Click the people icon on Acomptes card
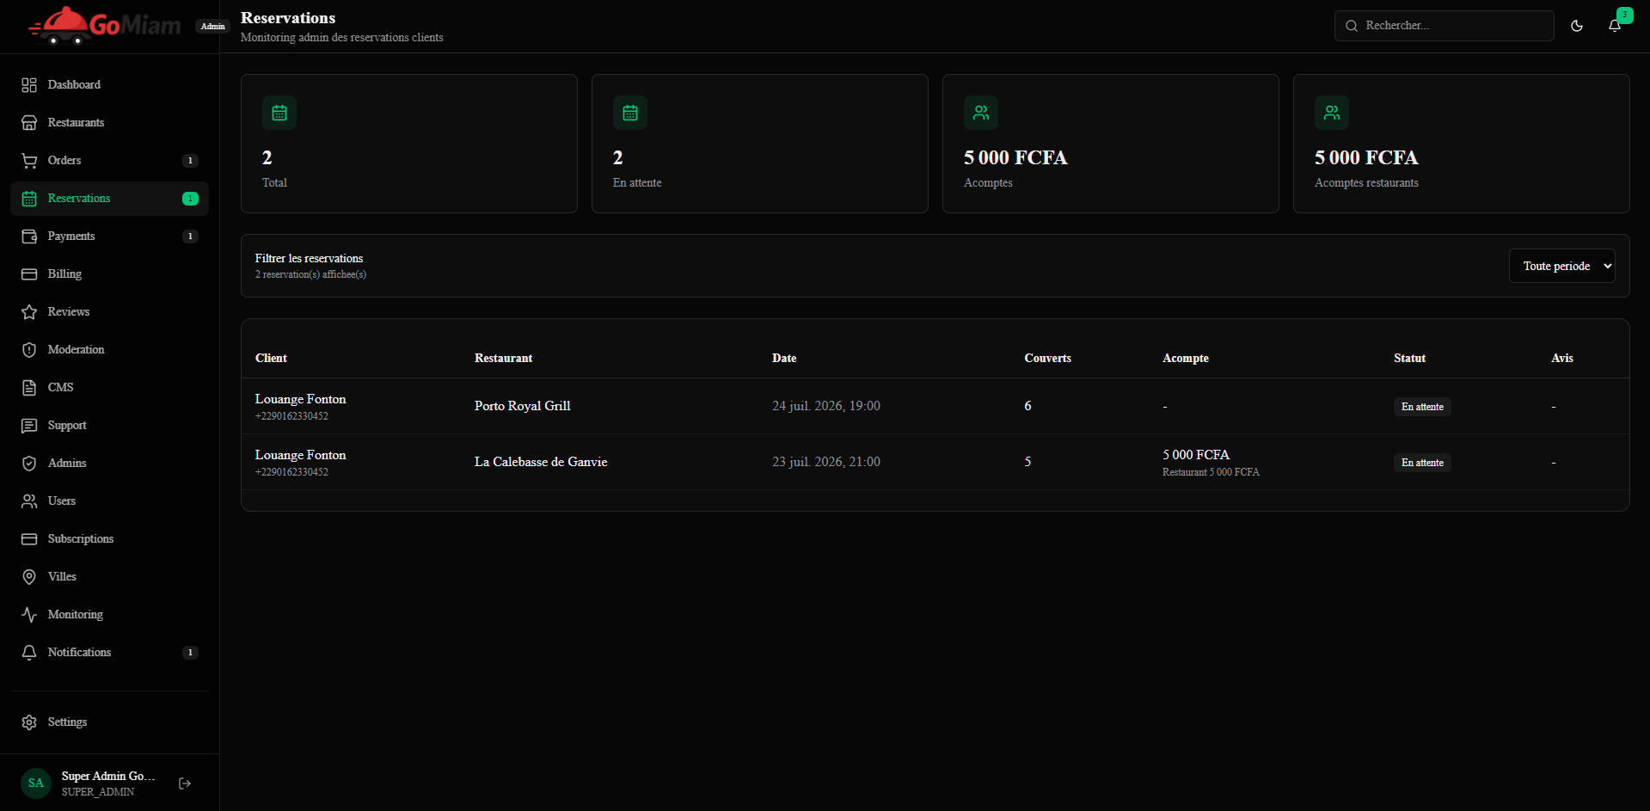The image size is (1650, 811). (x=981, y=113)
